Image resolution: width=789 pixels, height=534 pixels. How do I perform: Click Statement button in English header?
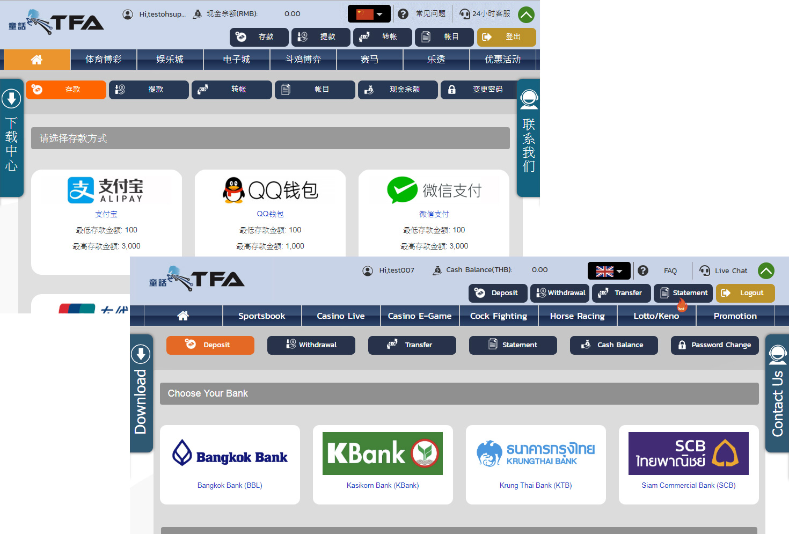[683, 293]
